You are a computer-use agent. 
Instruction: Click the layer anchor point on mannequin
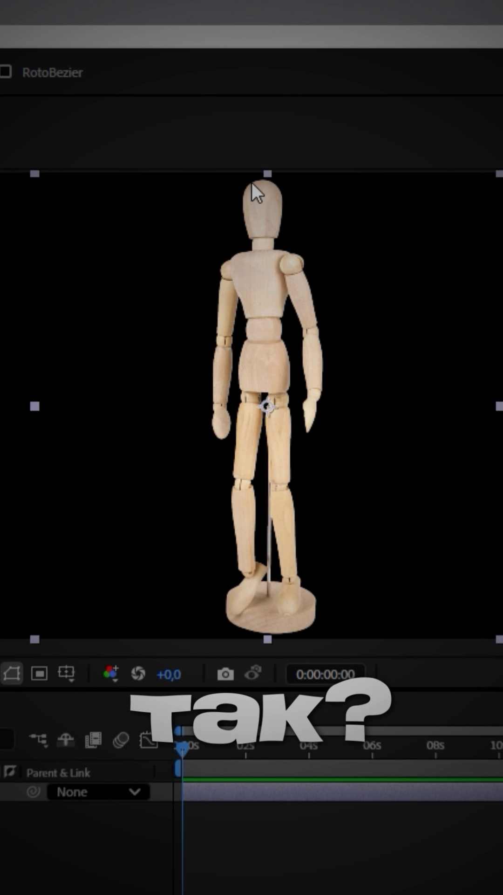coord(267,406)
